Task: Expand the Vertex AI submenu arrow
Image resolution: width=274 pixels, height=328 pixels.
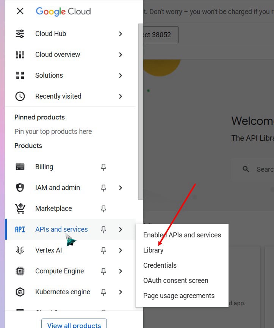Action: 121,250
